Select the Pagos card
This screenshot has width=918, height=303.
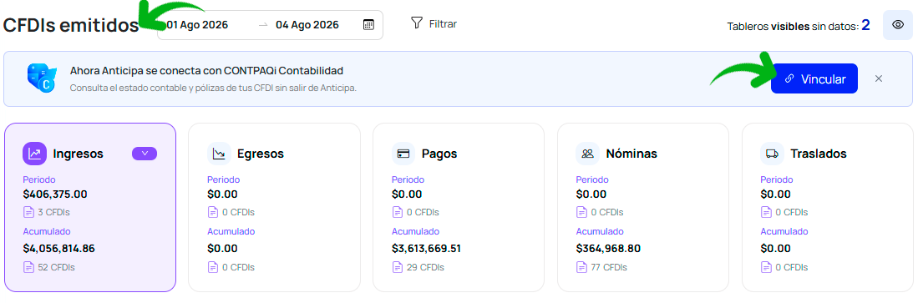[459, 207]
